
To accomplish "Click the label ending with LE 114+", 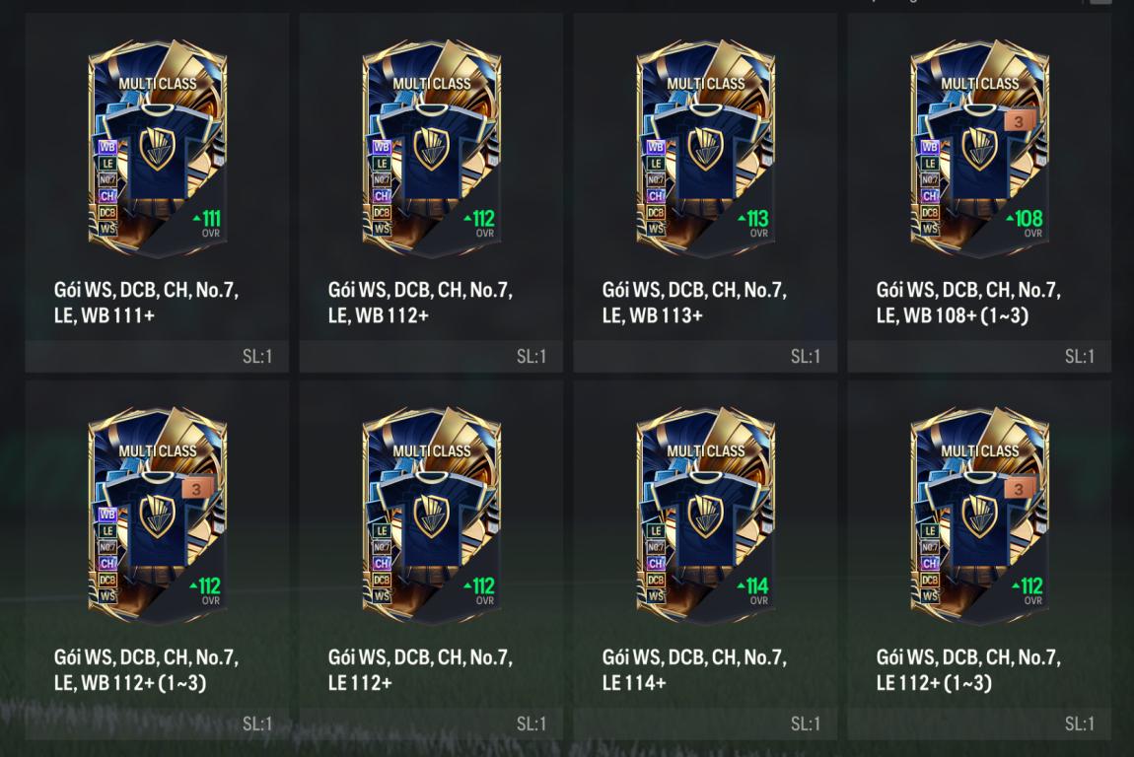I will [694, 669].
